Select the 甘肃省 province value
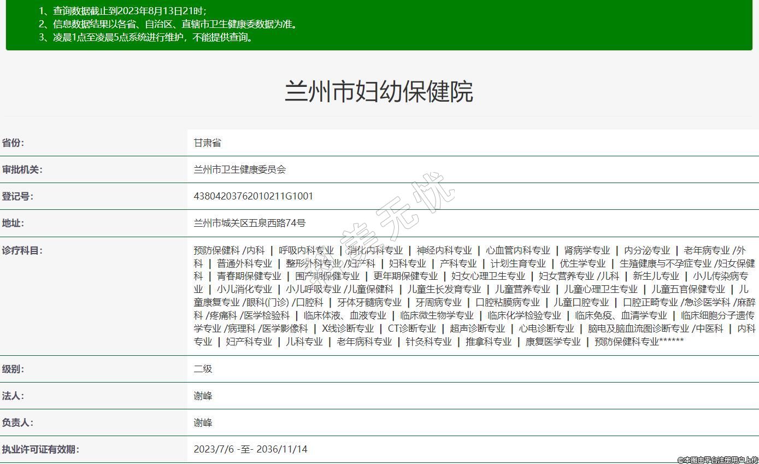The width and height of the screenshot is (759, 464). click(x=207, y=143)
